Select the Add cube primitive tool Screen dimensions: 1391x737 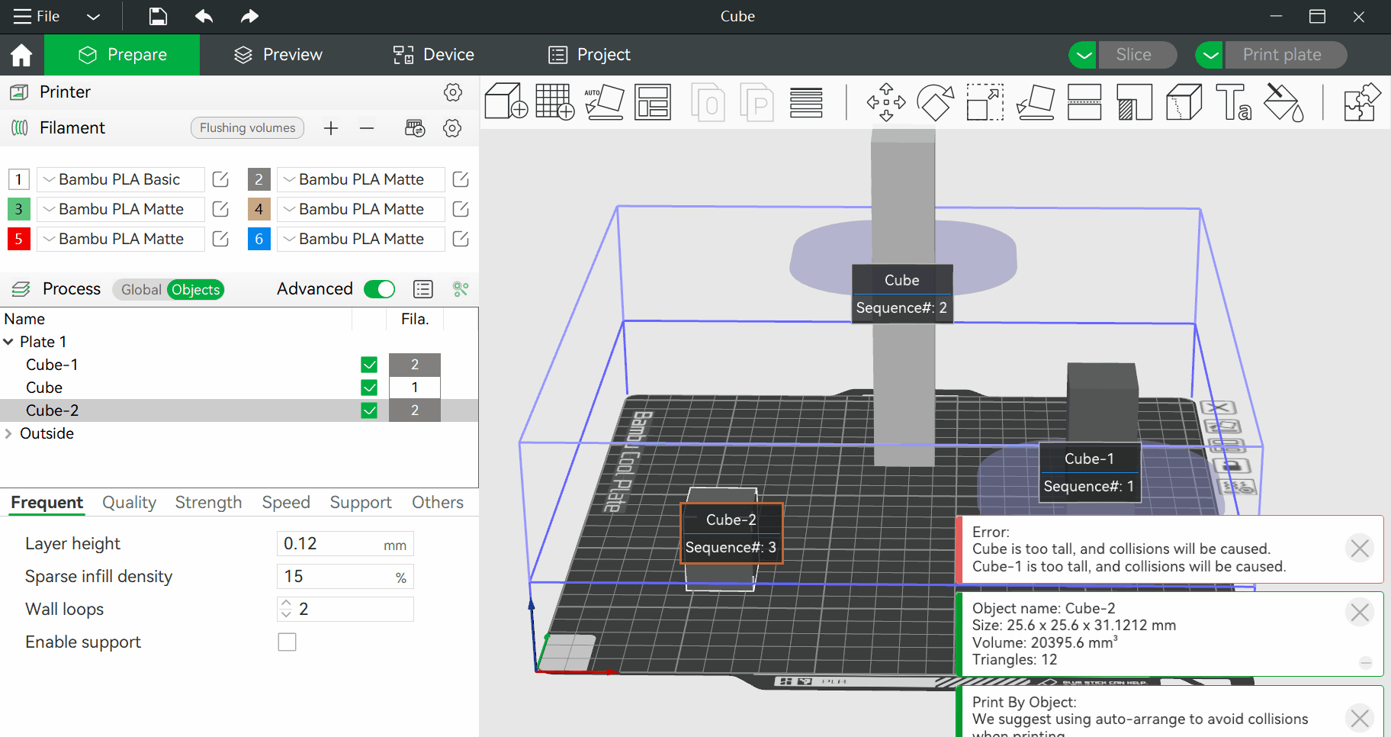(x=506, y=102)
